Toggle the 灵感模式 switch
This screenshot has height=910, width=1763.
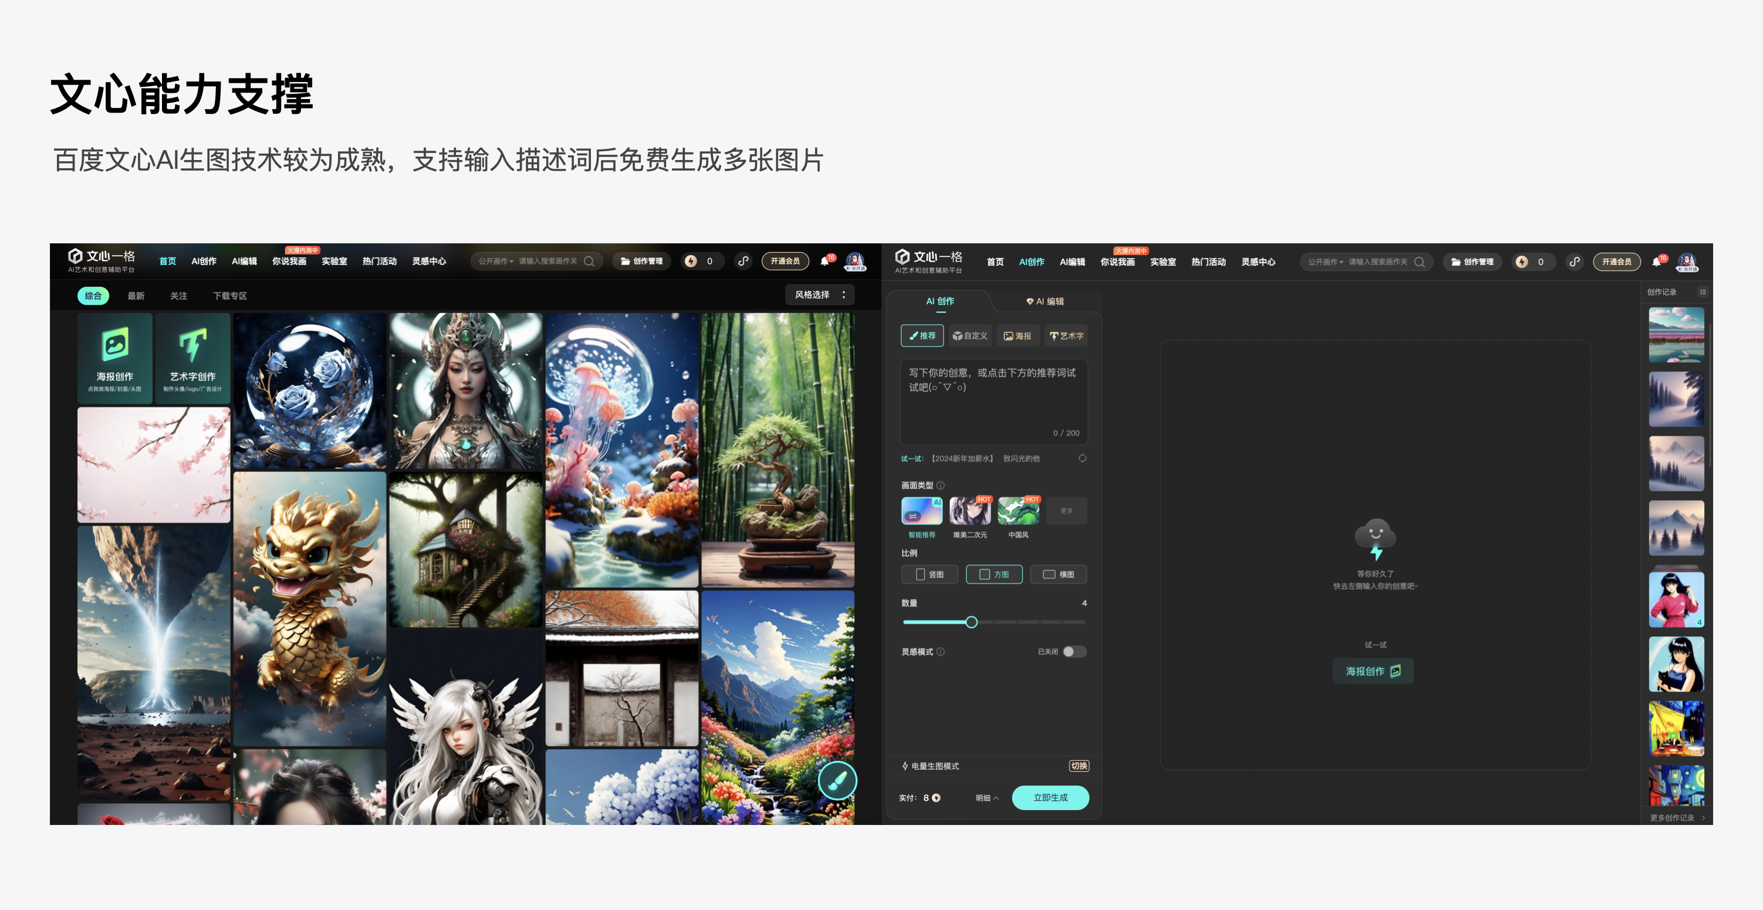coord(1075,651)
